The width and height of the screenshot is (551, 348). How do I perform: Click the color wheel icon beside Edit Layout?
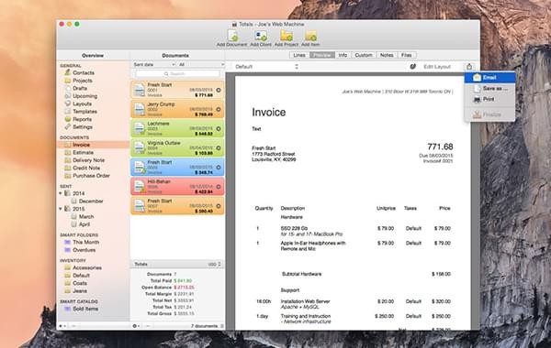point(413,66)
